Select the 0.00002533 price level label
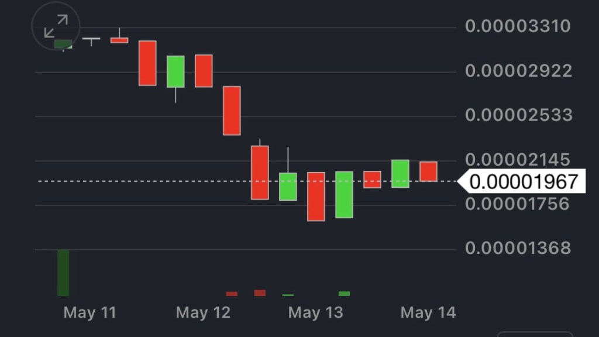Image resolution: width=599 pixels, height=337 pixels. click(x=518, y=115)
